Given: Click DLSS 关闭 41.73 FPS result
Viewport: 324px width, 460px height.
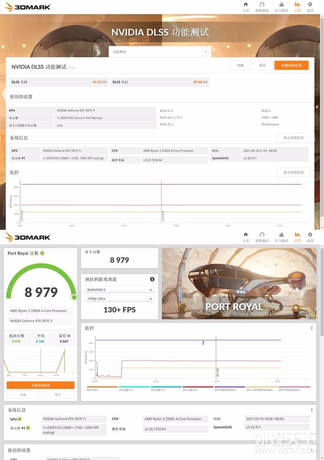Looking at the screenshot, I should pos(59,82).
